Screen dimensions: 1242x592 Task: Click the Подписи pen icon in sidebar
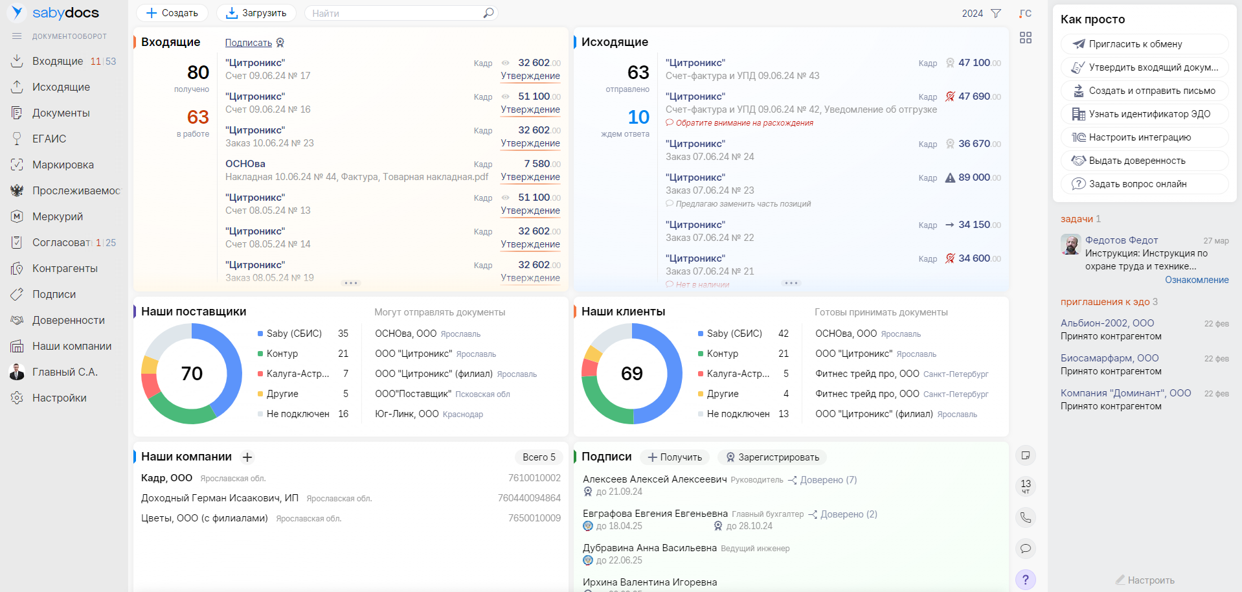coord(17,294)
